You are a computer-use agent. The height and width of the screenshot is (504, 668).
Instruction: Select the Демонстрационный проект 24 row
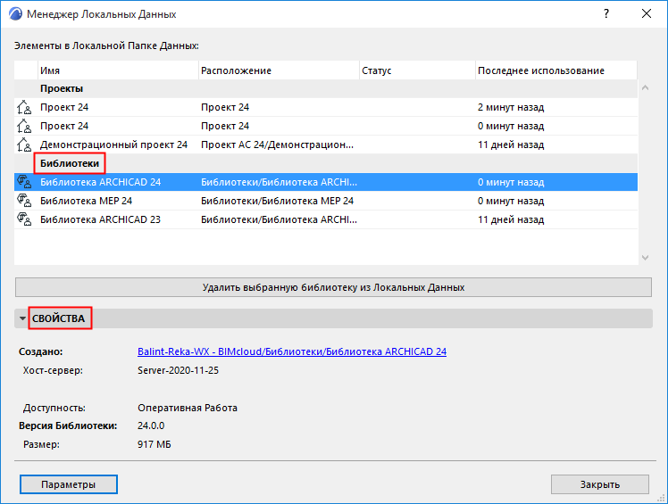[x=326, y=145]
